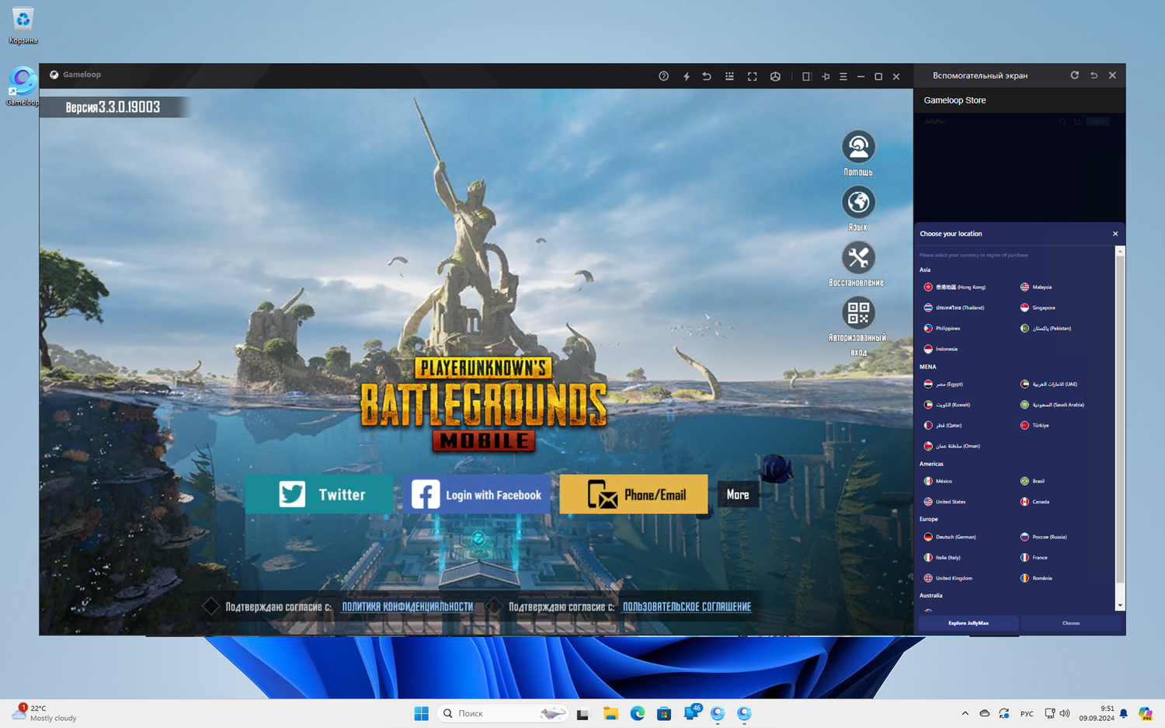Click the Gameloop help question mark icon
Screen dimensions: 1165x728
coord(663,76)
